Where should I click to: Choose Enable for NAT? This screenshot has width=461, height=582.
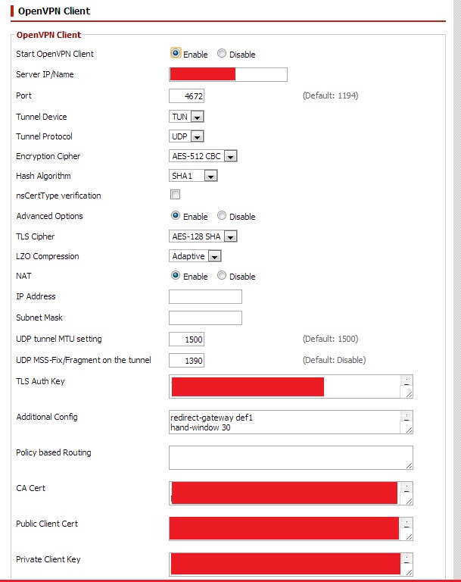[176, 275]
